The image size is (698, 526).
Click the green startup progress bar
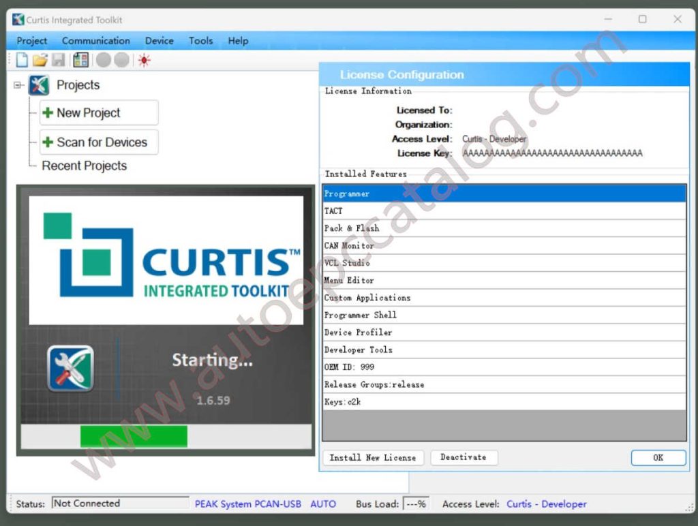[134, 434]
